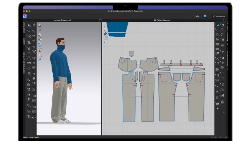Viewport: 251px width, 141px height.
Task: Select the upper letter A text tool
Action: click(217, 87)
